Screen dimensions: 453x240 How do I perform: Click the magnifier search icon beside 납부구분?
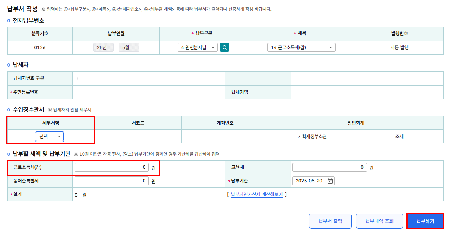coord(225,47)
